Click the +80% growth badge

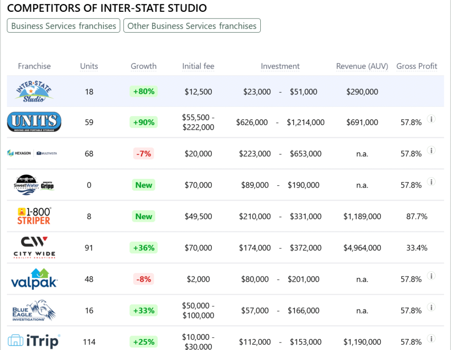click(144, 92)
